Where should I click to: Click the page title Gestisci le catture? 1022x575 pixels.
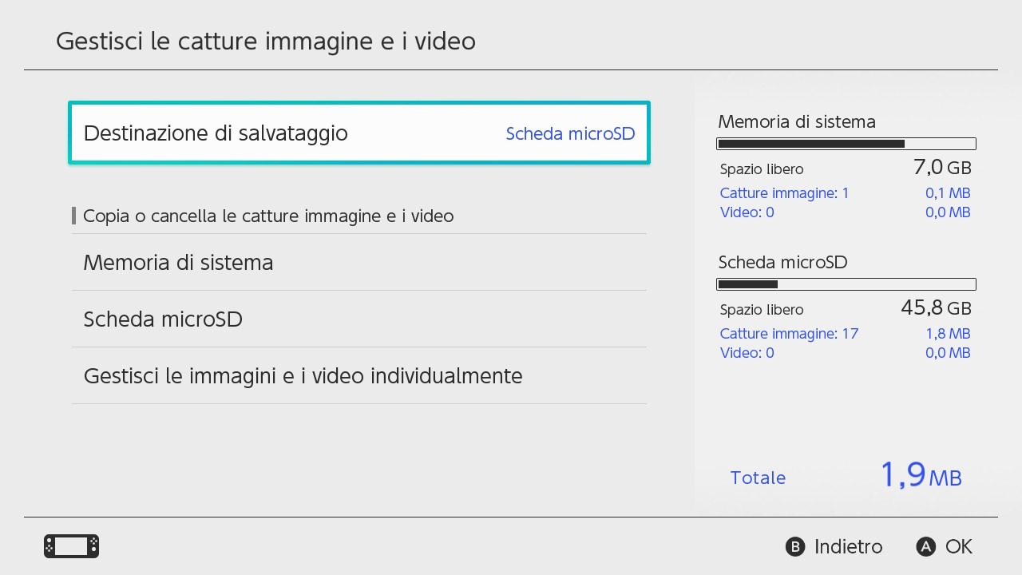click(265, 41)
